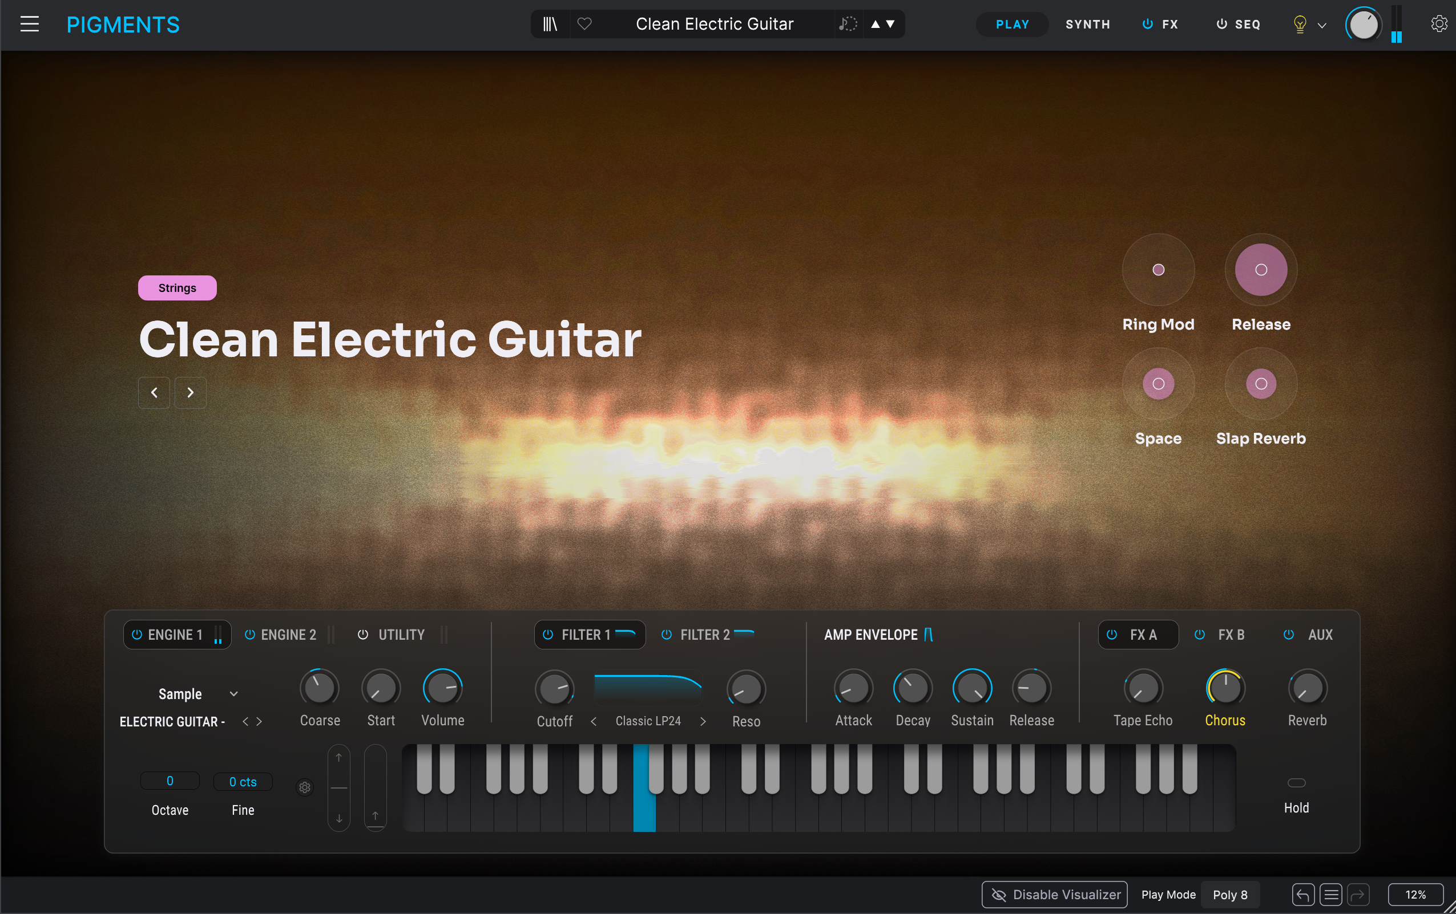Viewport: 1456px width, 914px height.
Task: Toggle Filter 2 power button
Action: [x=666, y=634]
